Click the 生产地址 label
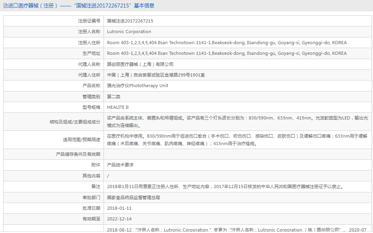Image resolution: width=373 pixels, height=233 pixels. click(x=91, y=53)
